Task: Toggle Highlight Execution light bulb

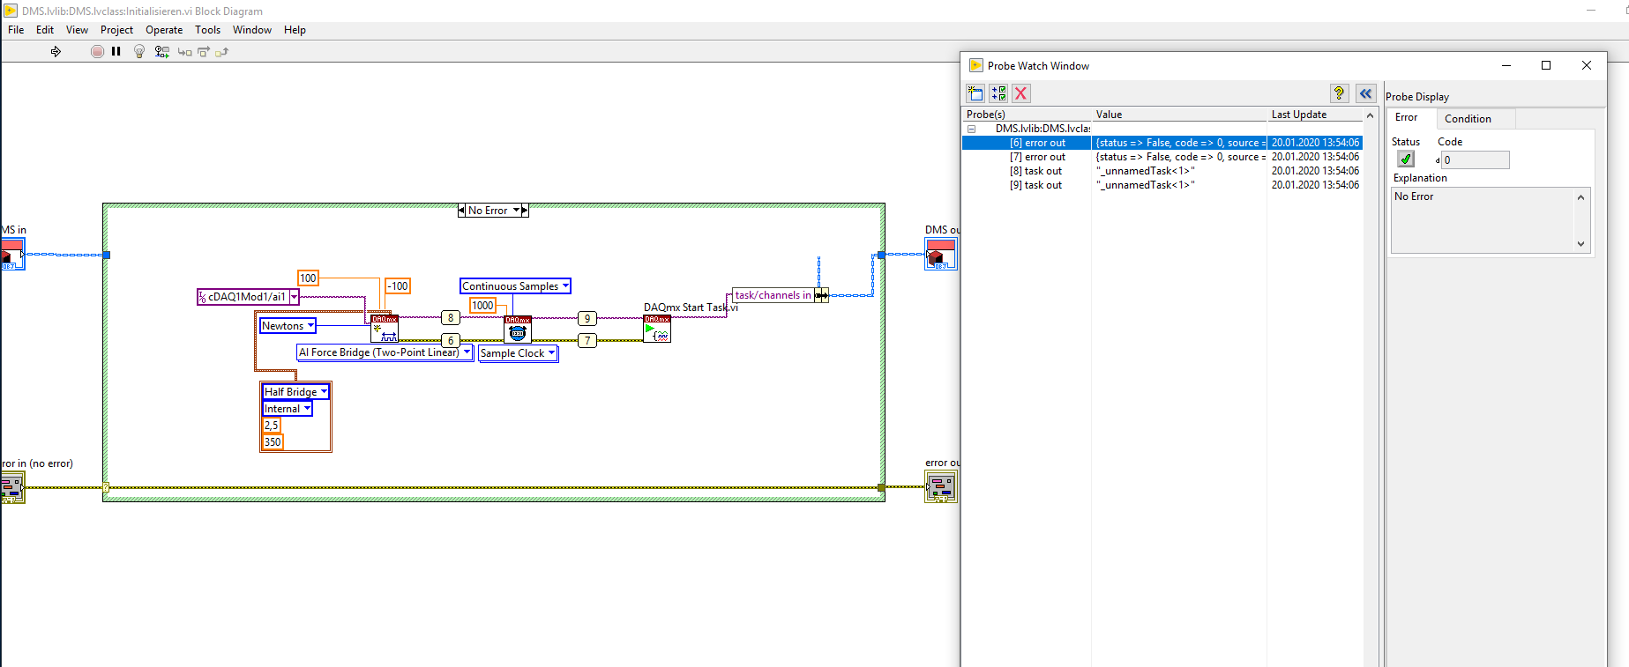Action: (138, 52)
